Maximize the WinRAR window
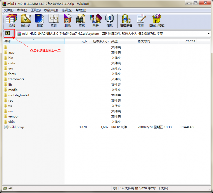 coord(196,3)
